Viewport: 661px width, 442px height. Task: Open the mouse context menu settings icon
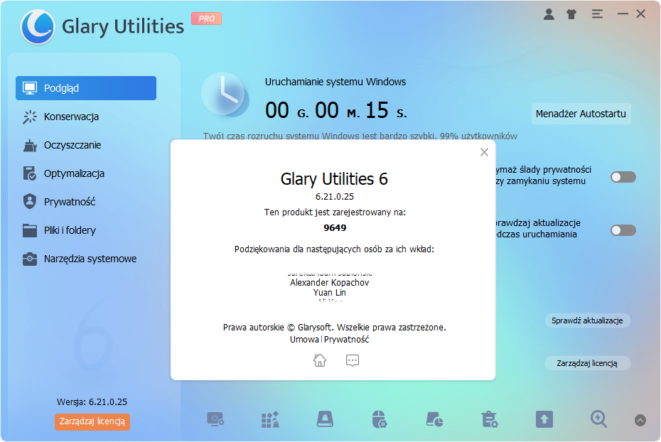pos(380,420)
